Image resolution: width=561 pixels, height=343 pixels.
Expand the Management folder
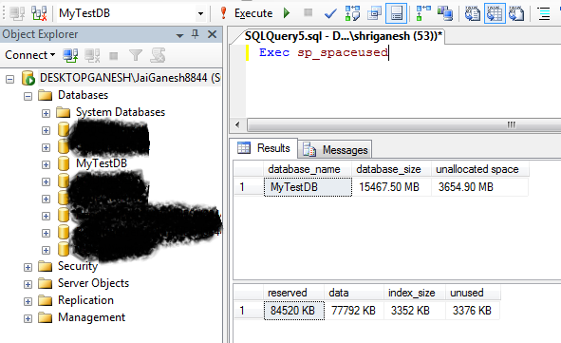click(x=28, y=318)
